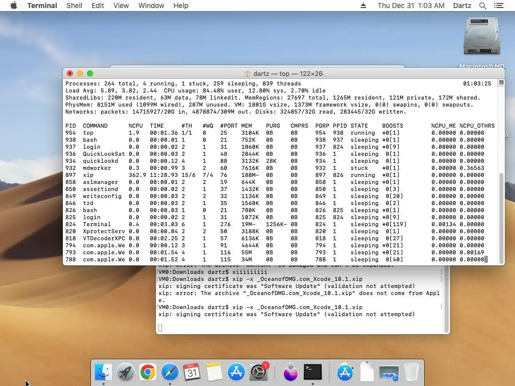This screenshot has width=515, height=386.
Task: Open Spotlight search magnifier
Action: (x=482, y=6)
